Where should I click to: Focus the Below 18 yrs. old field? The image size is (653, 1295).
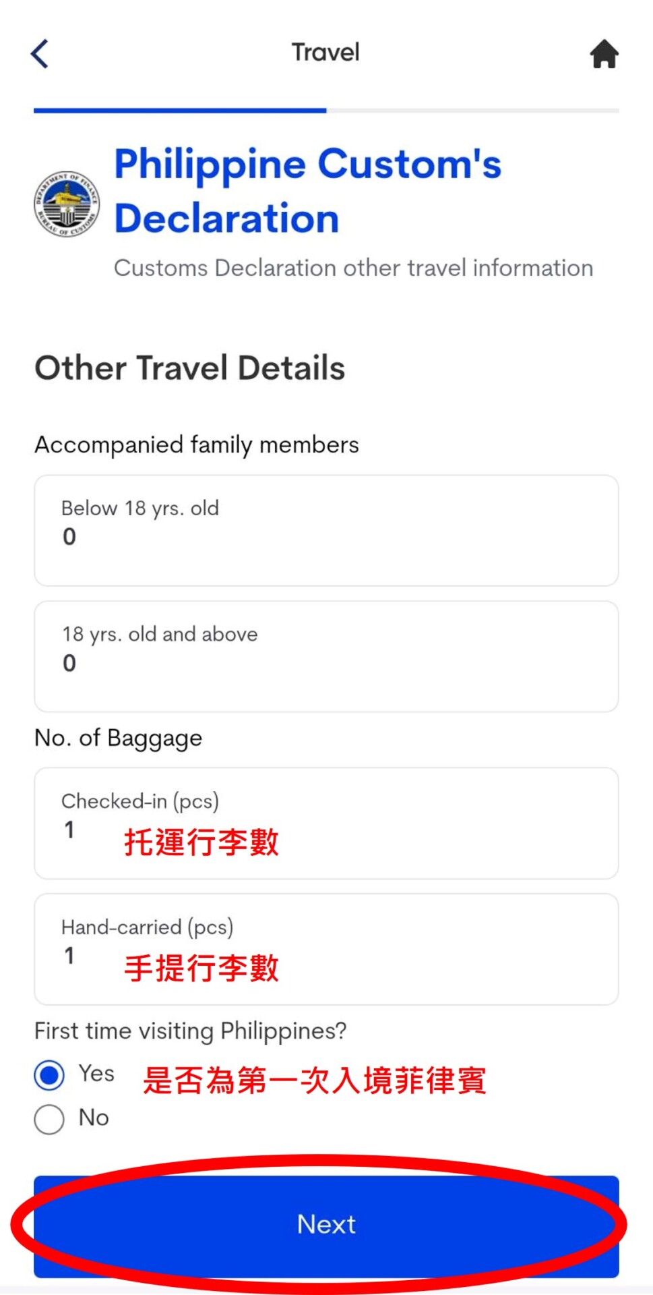(x=326, y=530)
